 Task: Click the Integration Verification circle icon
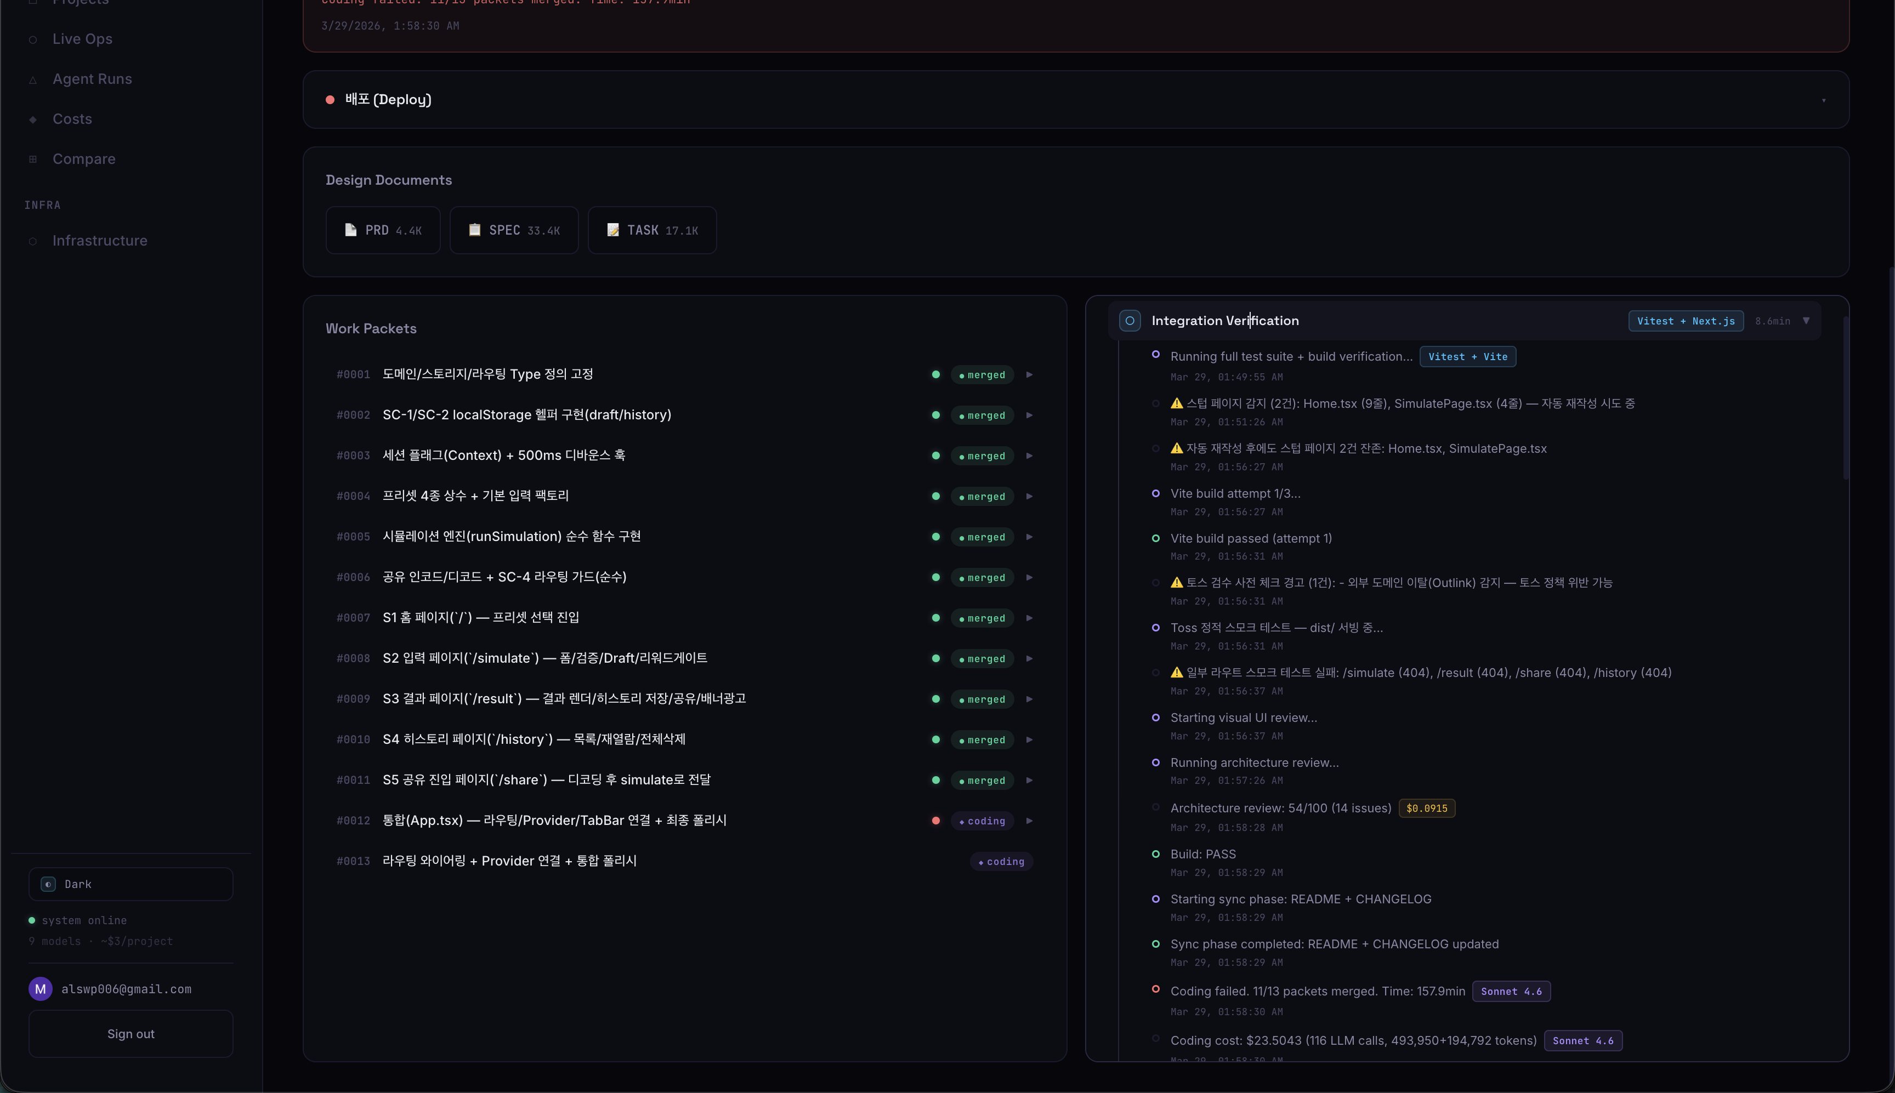click(x=1130, y=321)
